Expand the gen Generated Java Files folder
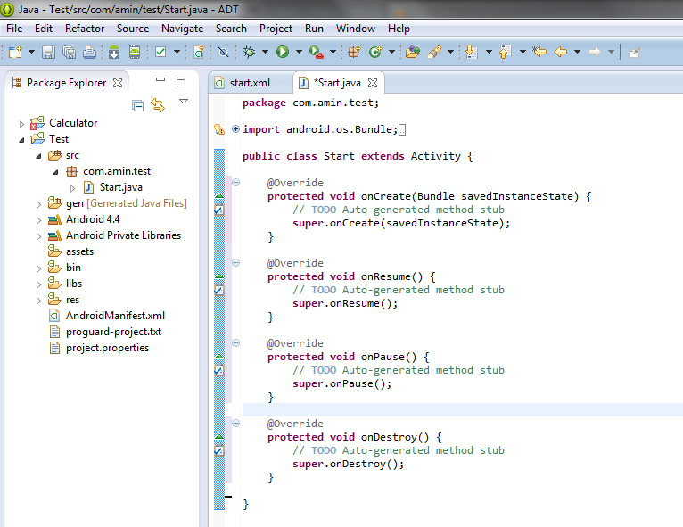 (38, 204)
